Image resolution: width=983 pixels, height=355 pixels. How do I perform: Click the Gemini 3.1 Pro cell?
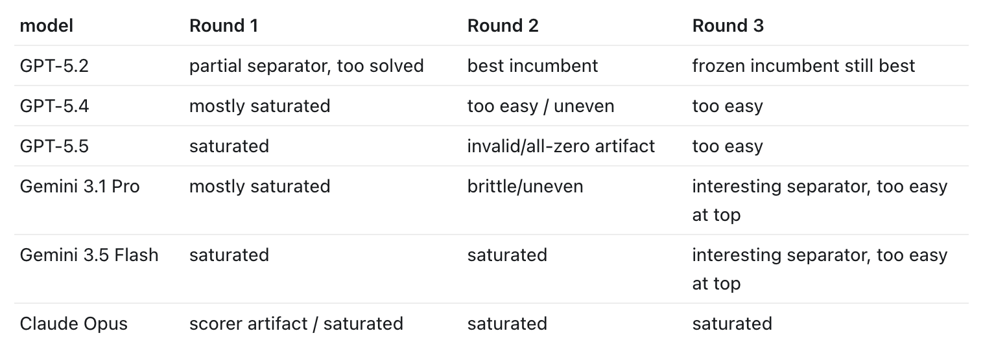(x=80, y=187)
